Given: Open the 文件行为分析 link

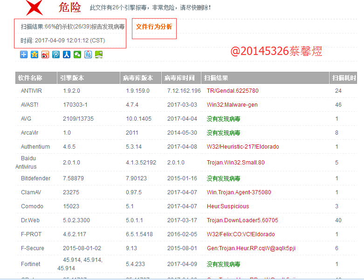Looking at the screenshot, I should (154, 27).
